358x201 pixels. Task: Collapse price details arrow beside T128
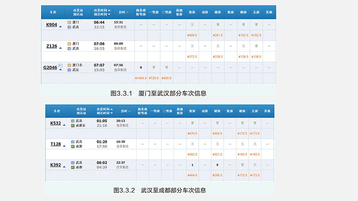[64, 146]
